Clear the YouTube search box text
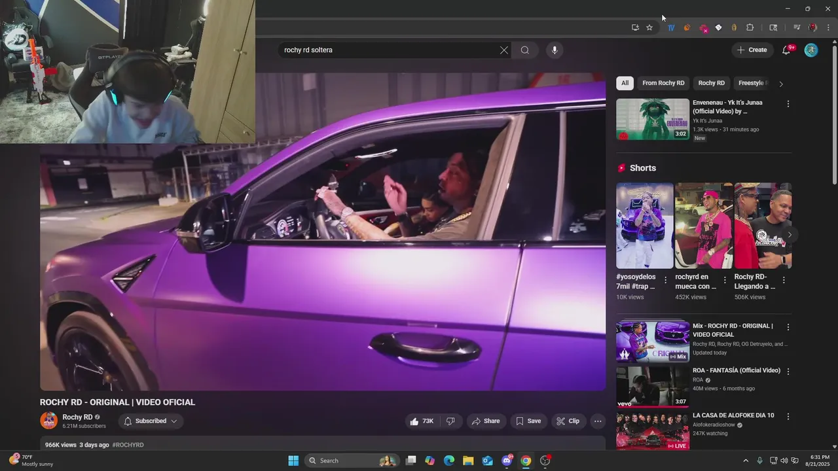The height and width of the screenshot is (471, 838). point(504,50)
